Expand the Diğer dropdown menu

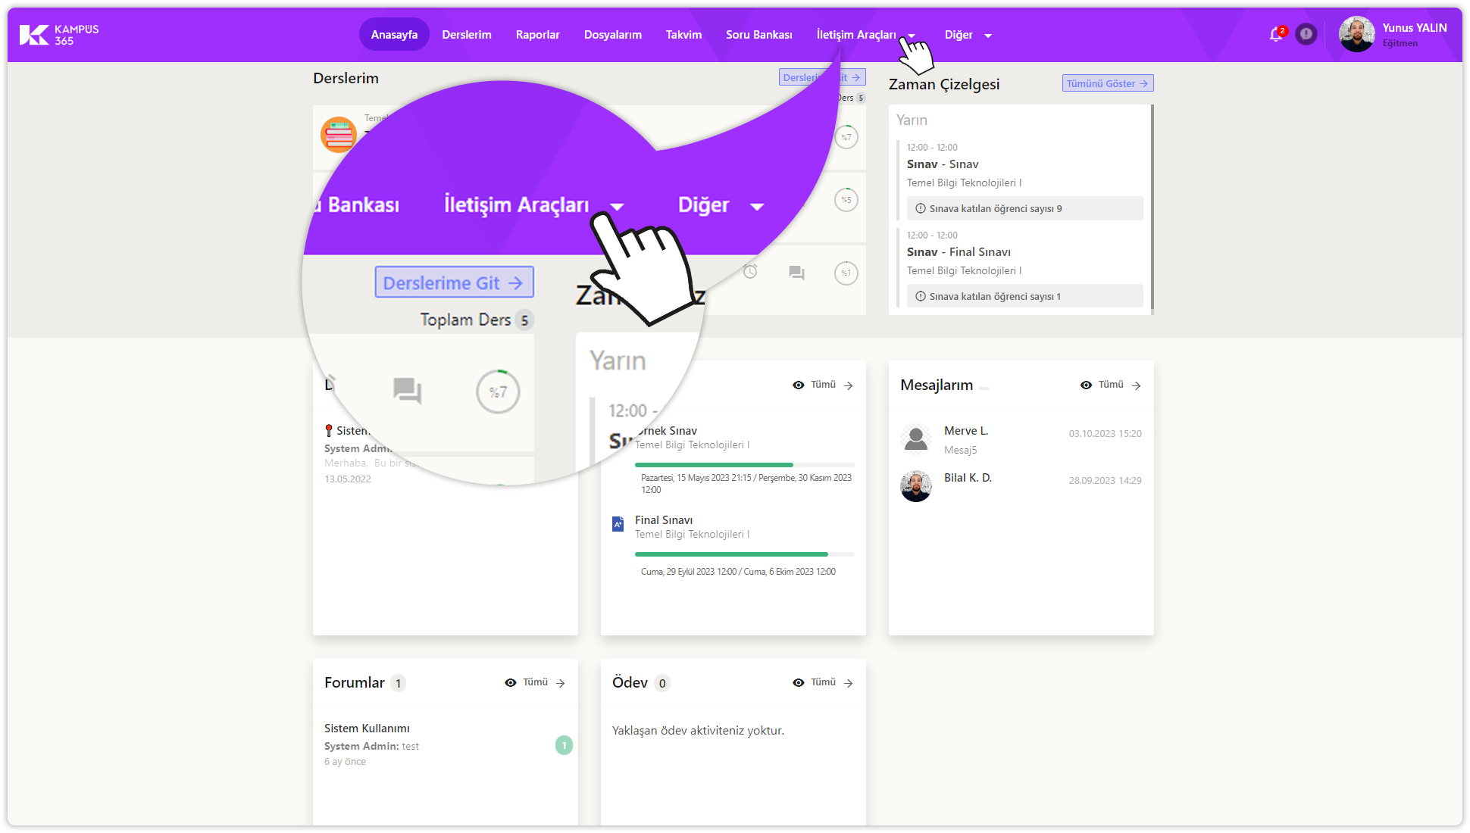point(968,35)
